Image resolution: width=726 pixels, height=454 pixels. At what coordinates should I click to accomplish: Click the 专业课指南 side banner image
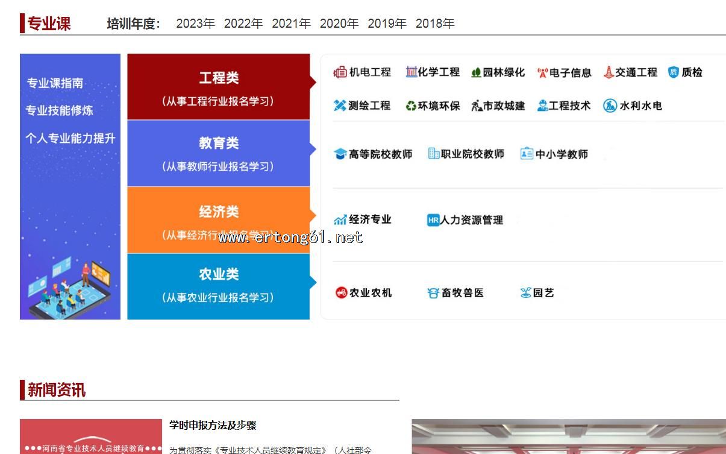tap(70, 186)
